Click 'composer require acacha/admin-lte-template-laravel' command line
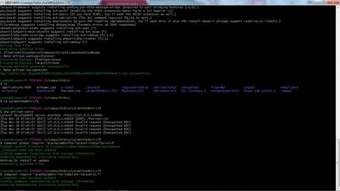This screenshot has height=191, width=340. point(50,175)
